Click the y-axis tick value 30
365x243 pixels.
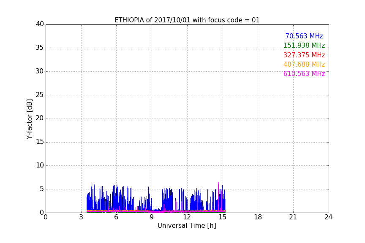[40, 71]
